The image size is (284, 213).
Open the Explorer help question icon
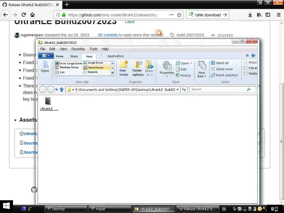pos(253,55)
